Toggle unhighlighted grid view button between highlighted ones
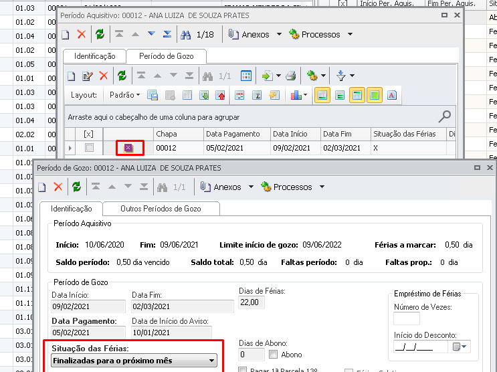Screen dimensions: 497x372 point(340,95)
